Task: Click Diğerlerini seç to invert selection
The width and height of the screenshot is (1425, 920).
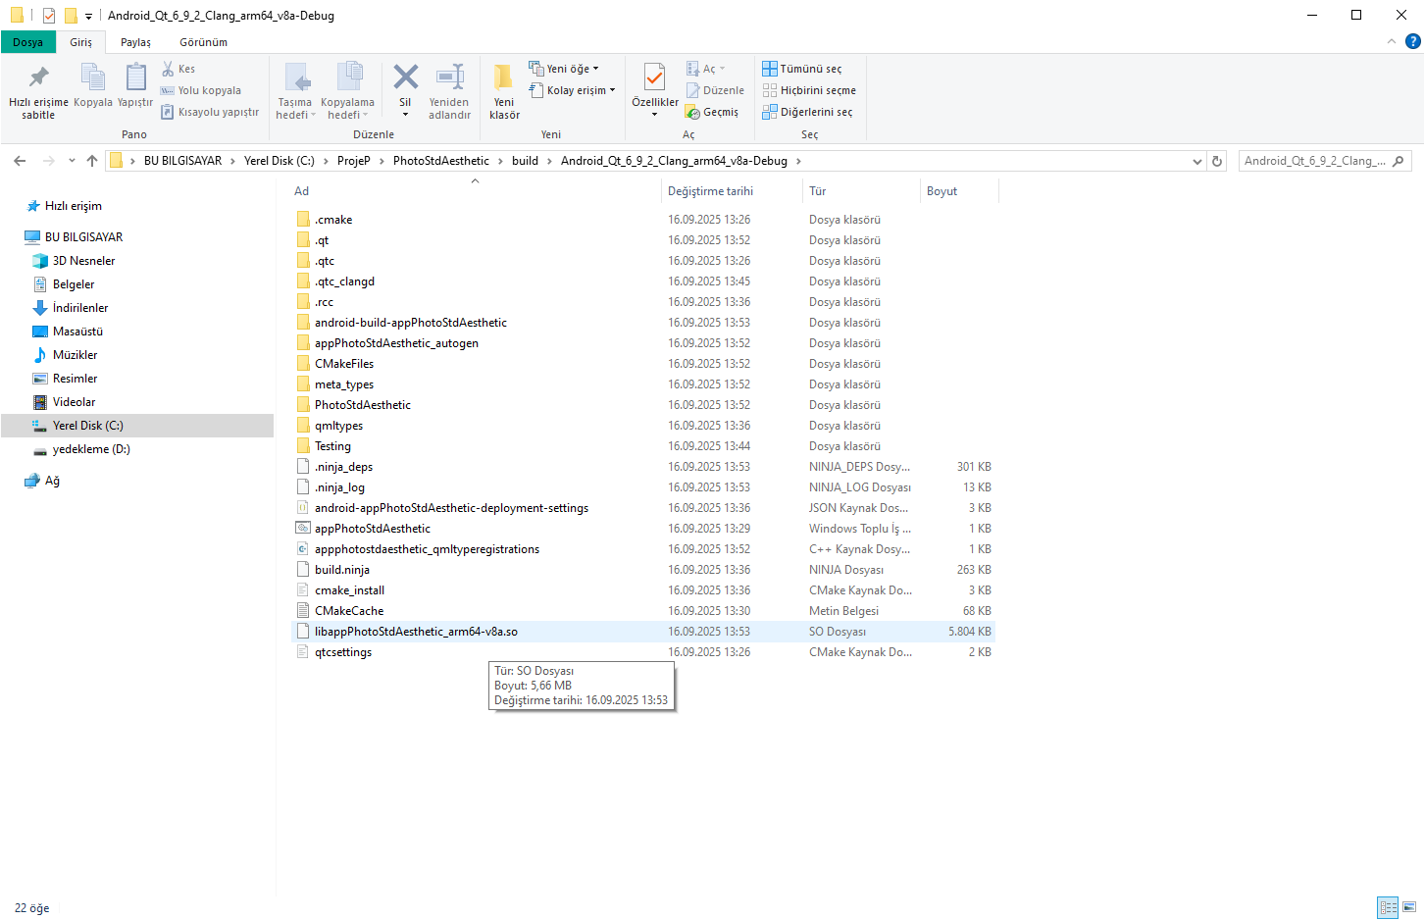Action: coord(807,112)
